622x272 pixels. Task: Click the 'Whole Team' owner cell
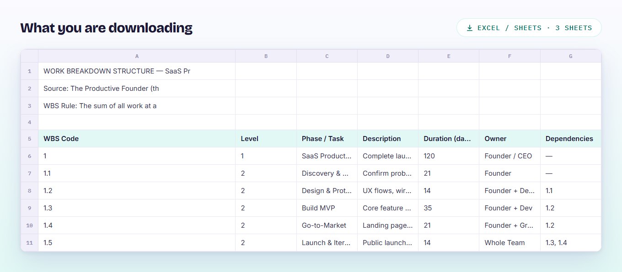pos(509,243)
